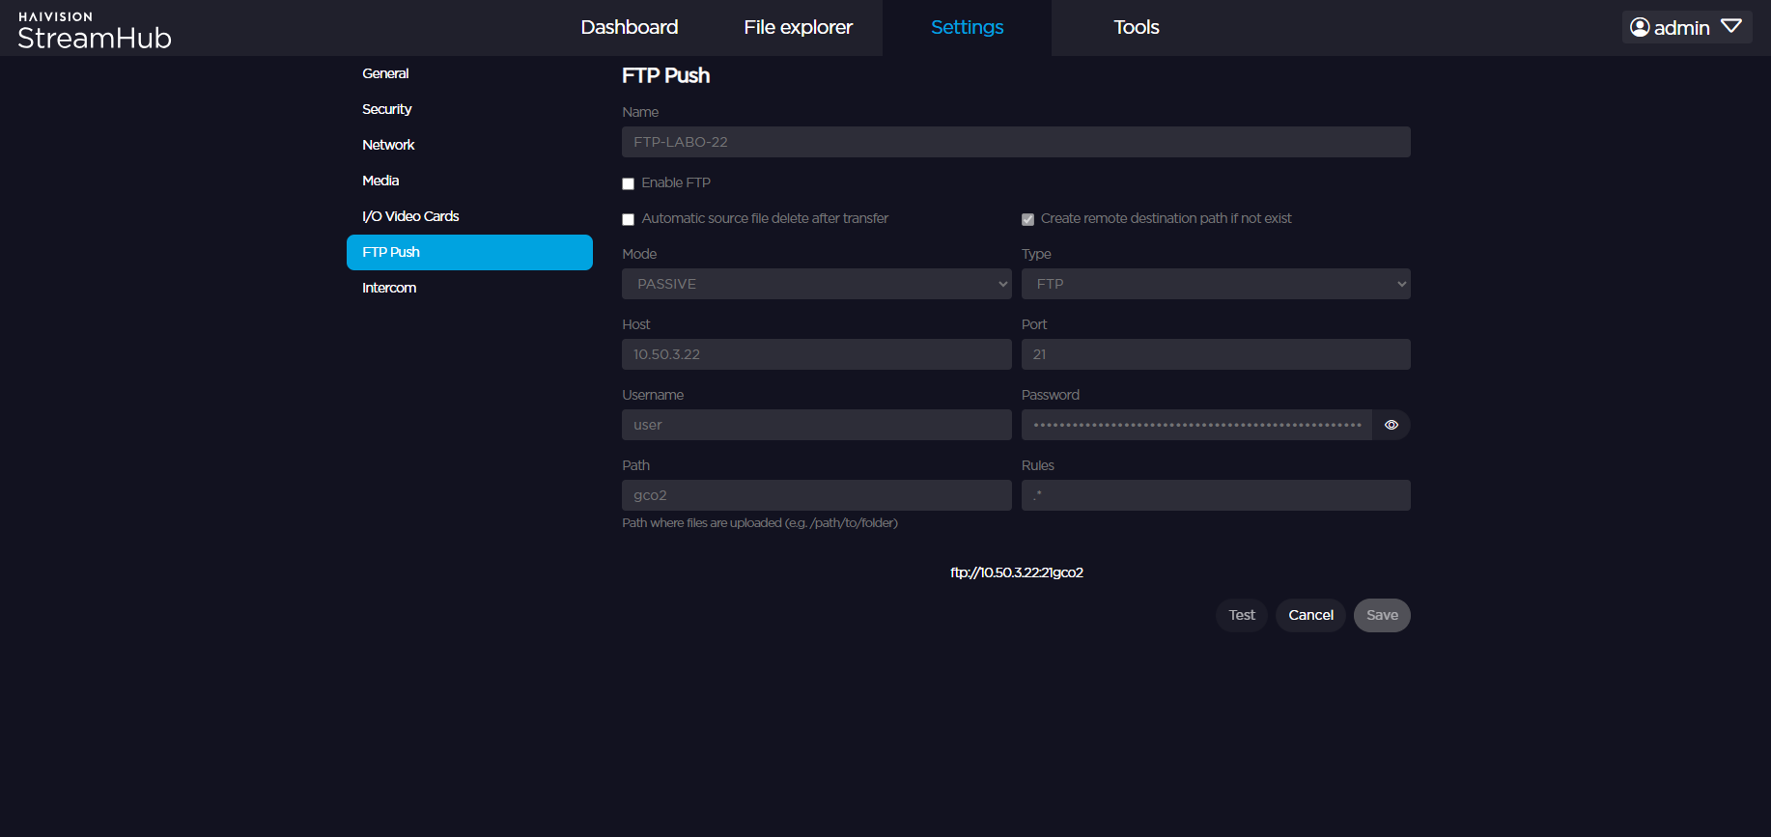Screen dimensions: 1771x837
Task: Open the Tools tab
Action: (1136, 27)
